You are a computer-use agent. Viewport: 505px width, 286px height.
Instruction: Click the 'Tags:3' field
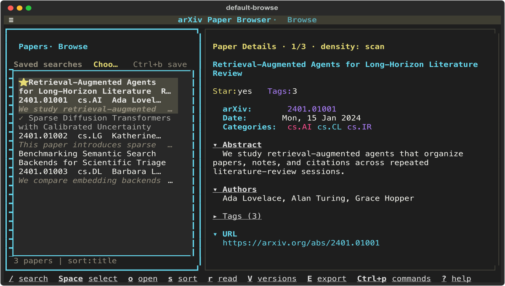282,91
